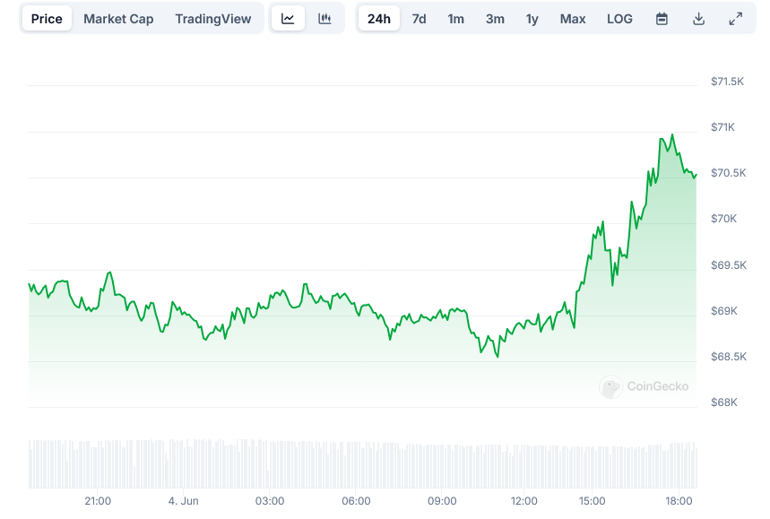Click the price peak near $71K
This screenshot has width=770, height=519.
pyautogui.click(x=671, y=136)
